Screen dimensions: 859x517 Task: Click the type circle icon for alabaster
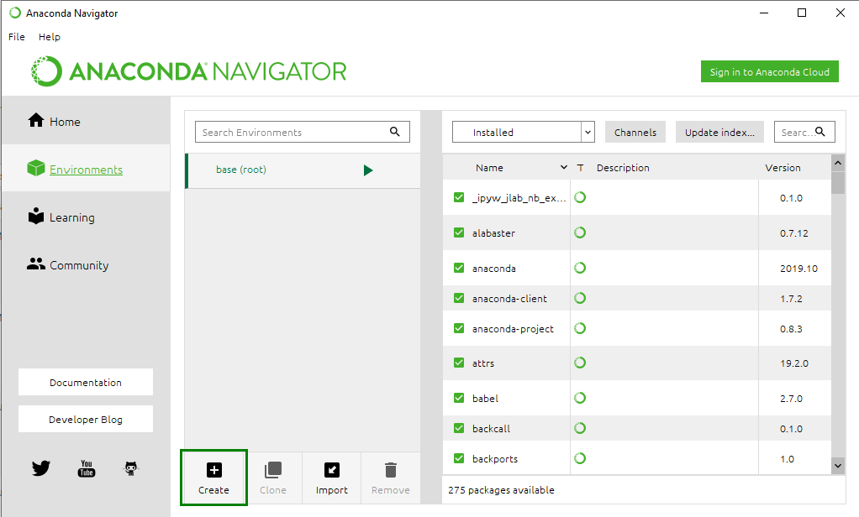(x=580, y=232)
